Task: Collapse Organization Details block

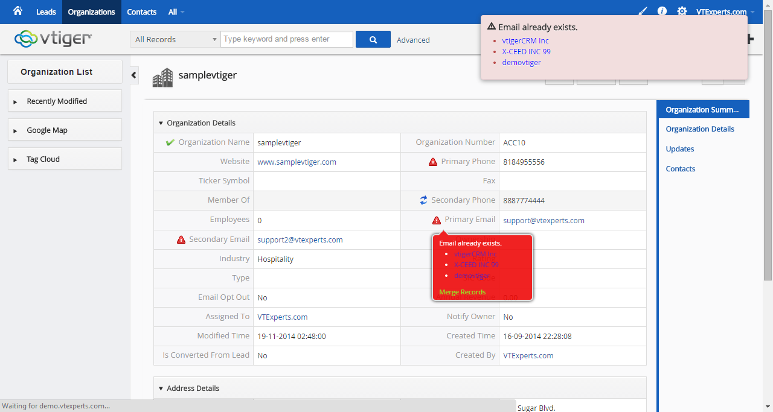Action: pos(161,123)
